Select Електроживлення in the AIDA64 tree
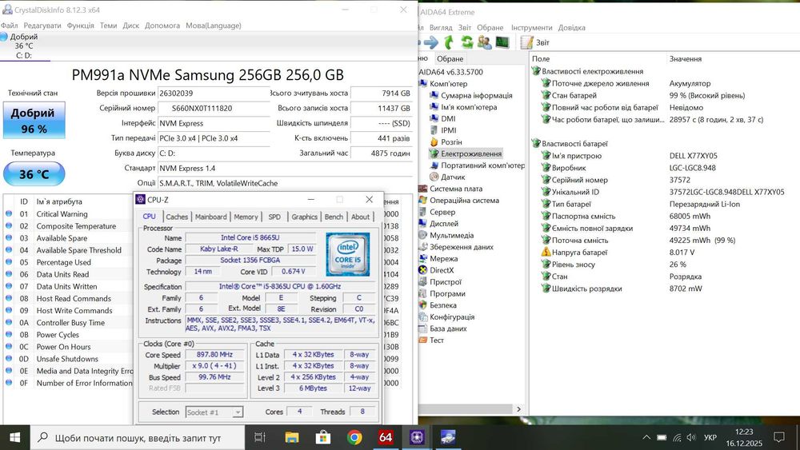Viewport: 800px width, 450px height. 466,153
